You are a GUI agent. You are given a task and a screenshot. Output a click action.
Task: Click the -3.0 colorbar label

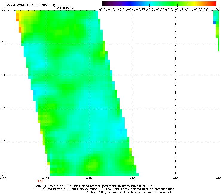click(102, 10)
